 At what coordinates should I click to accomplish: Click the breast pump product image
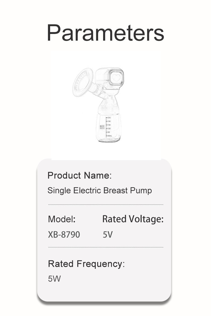(x=105, y=105)
